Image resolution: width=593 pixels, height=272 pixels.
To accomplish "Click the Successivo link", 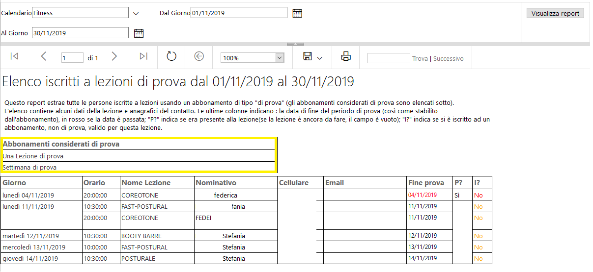I will (448, 58).
